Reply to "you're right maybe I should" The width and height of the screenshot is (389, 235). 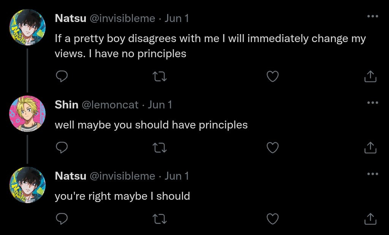pyautogui.click(x=62, y=219)
